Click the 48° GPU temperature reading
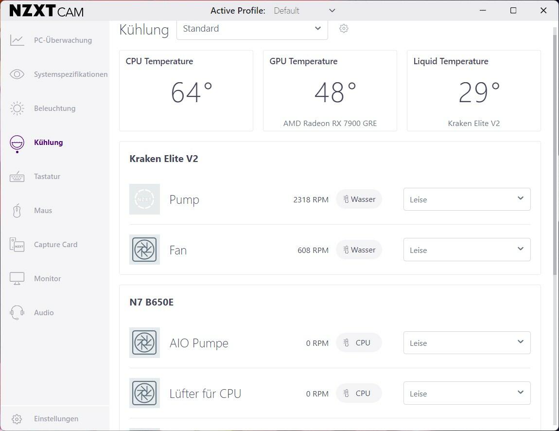The height and width of the screenshot is (431, 559). click(335, 92)
